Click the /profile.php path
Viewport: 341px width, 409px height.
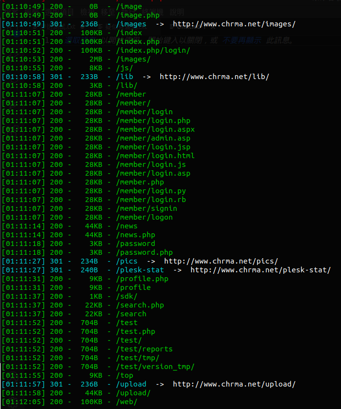click(x=142, y=279)
